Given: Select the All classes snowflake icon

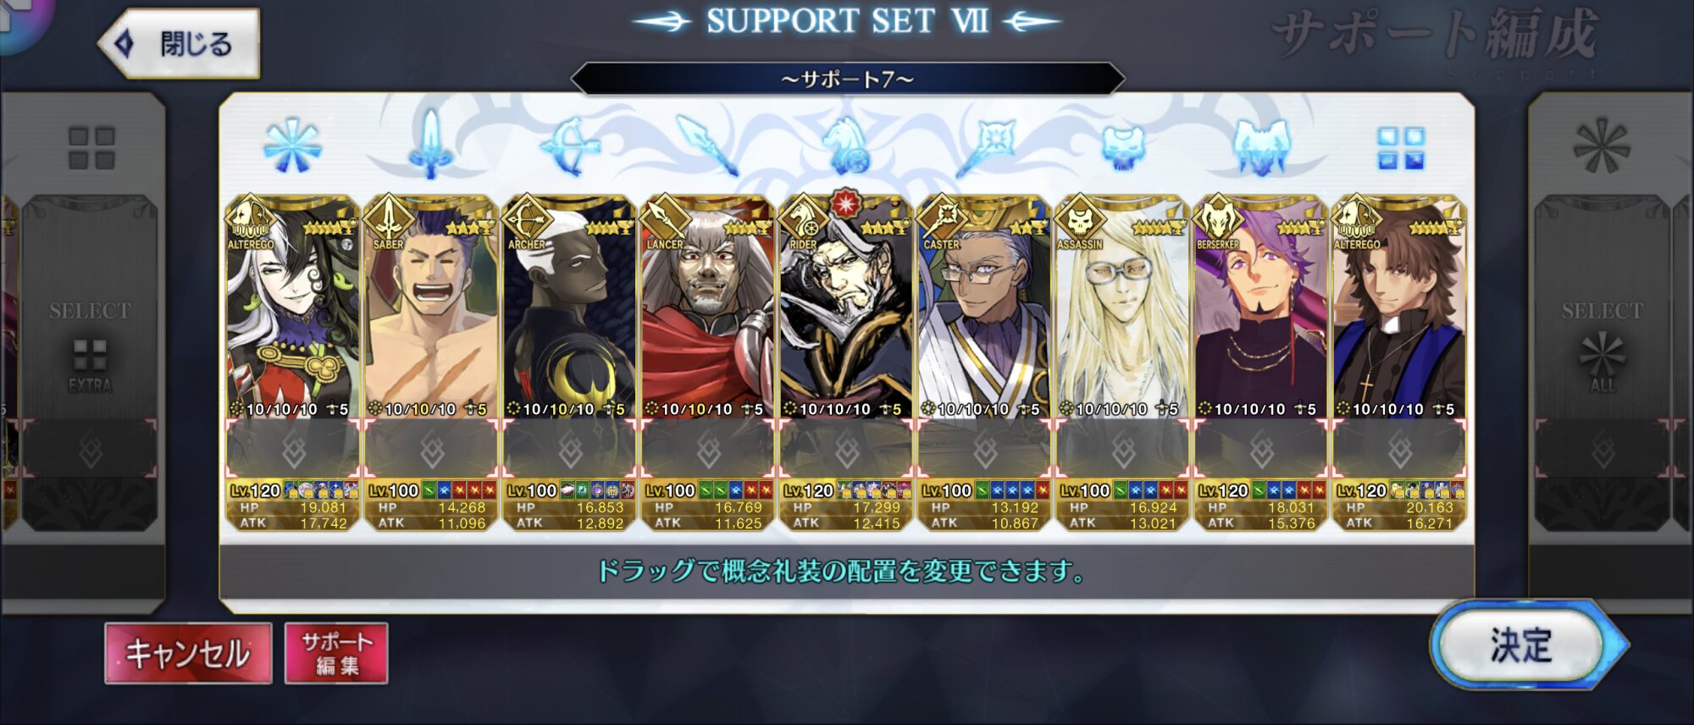Looking at the screenshot, I should pyautogui.click(x=292, y=146).
